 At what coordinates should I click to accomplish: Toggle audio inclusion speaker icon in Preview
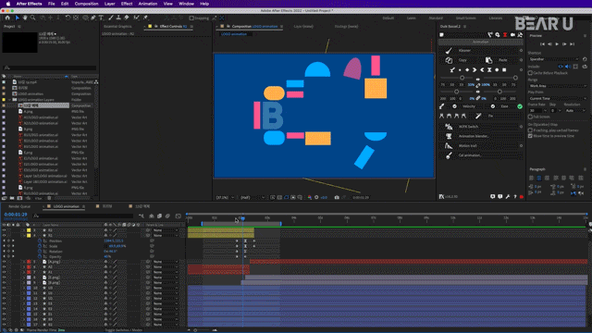[x=568, y=67]
